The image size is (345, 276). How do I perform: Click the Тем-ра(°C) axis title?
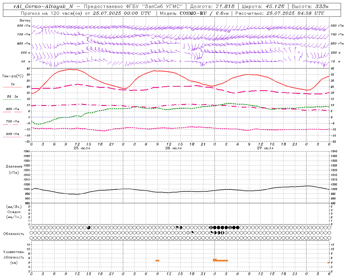pos(13,76)
